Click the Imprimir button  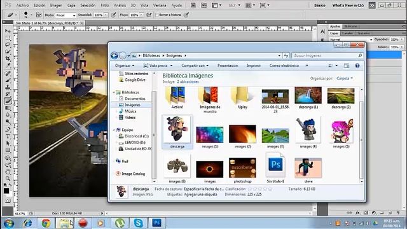(x=254, y=66)
